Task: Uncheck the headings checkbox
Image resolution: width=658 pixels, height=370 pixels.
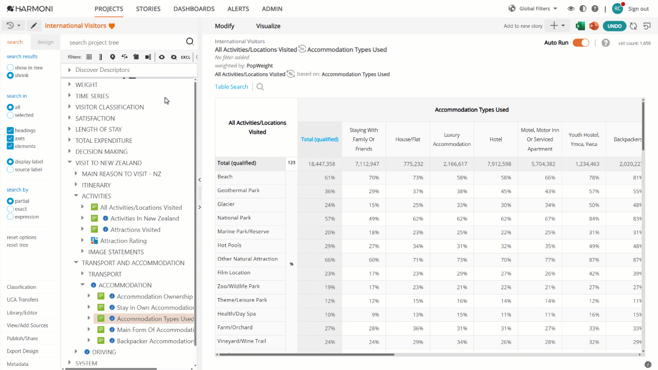Action: click(10, 131)
